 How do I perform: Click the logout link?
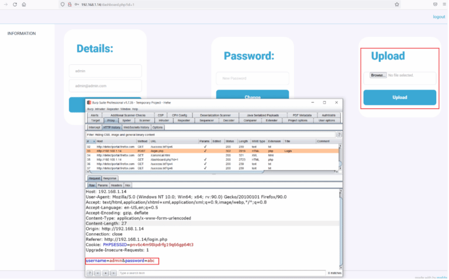[x=438, y=17]
